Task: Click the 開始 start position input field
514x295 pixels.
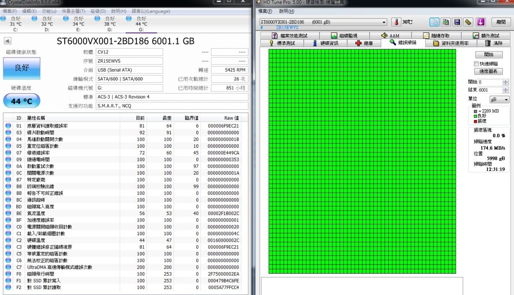Action: coord(490,82)
